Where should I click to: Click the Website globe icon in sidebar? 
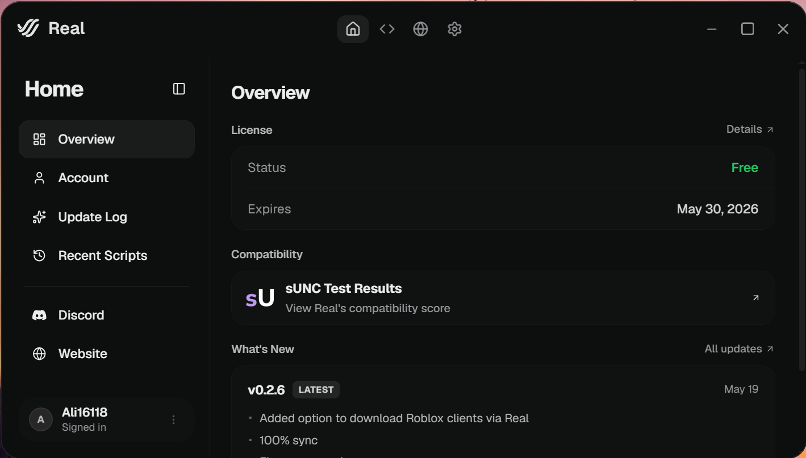click(x=39, y=354)
